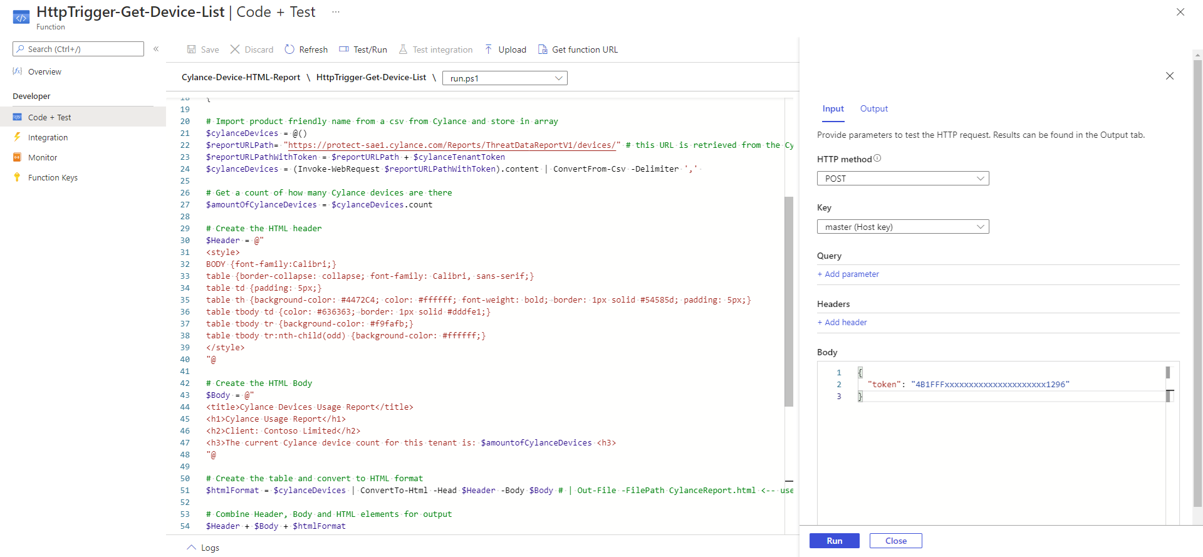1203x557 pixels.
Task: Click the Save toolbar icon
Action: 191,49
